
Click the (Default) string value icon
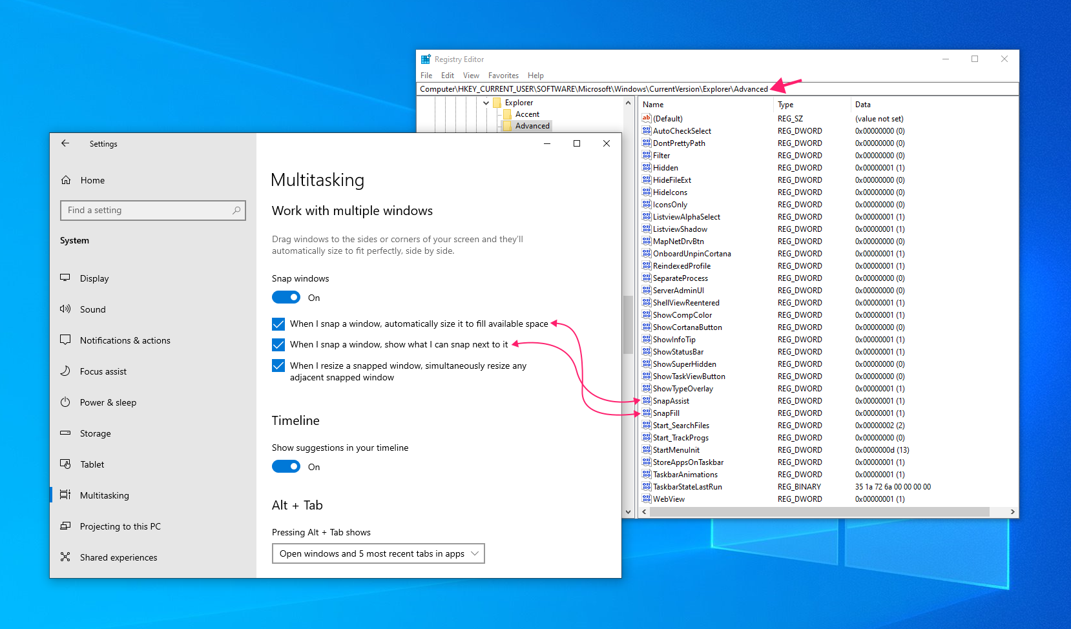click(x=647, y=118)
